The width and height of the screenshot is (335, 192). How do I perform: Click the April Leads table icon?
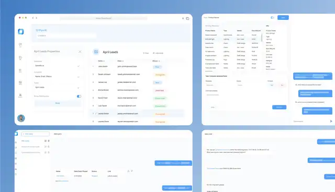(96, 52)
